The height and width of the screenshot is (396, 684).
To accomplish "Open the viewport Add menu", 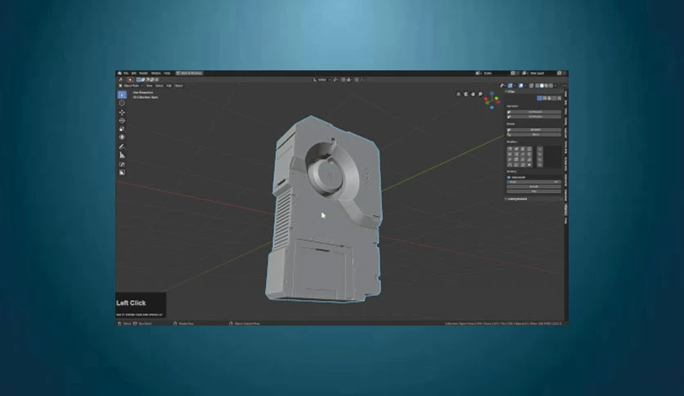I will 169,85.
